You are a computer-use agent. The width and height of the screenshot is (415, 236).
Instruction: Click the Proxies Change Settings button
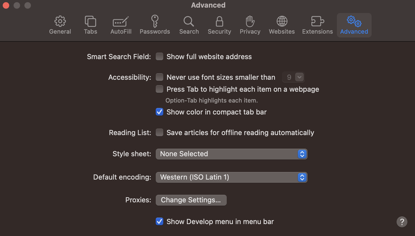pyautogui.click(x=191, y=200)
